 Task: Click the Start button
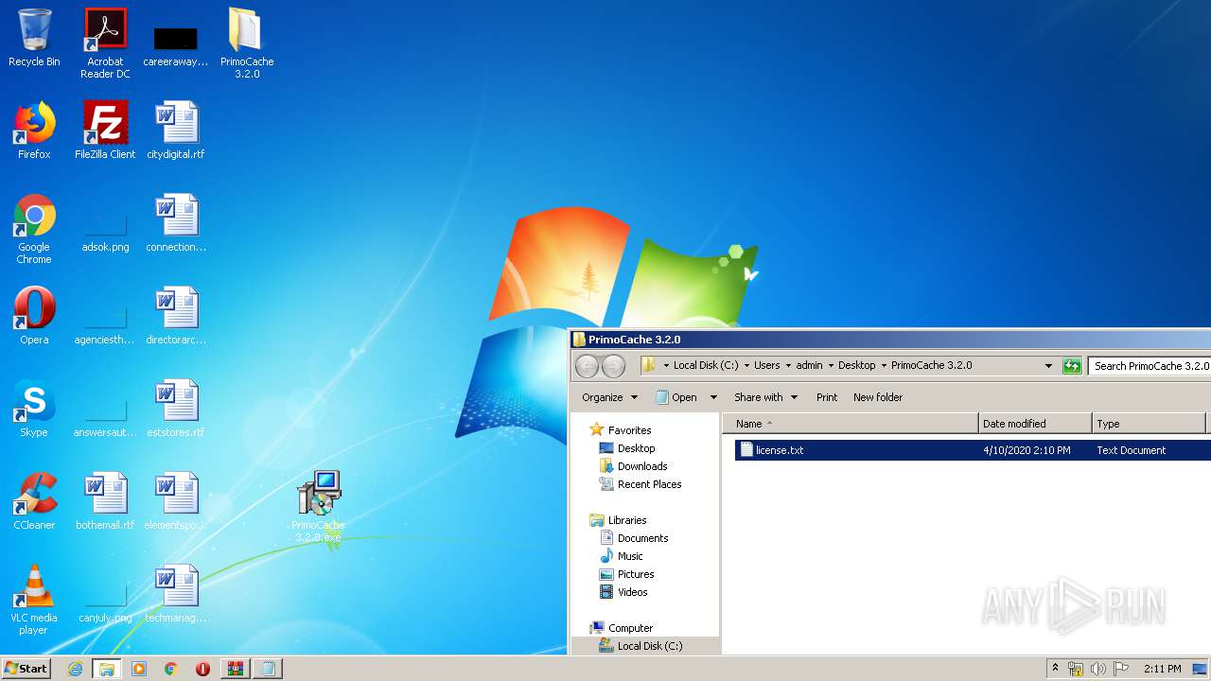pyautogui.click(x=26, y=669)
